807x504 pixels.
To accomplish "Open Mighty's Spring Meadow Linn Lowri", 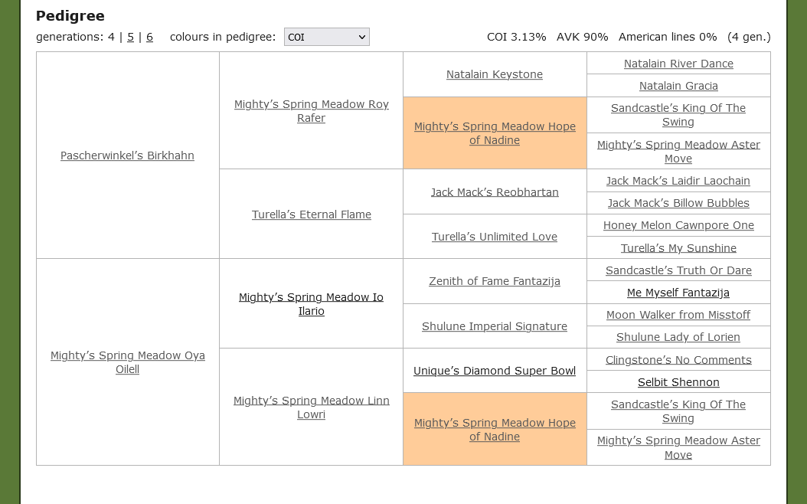I will (x=311, y=407).
